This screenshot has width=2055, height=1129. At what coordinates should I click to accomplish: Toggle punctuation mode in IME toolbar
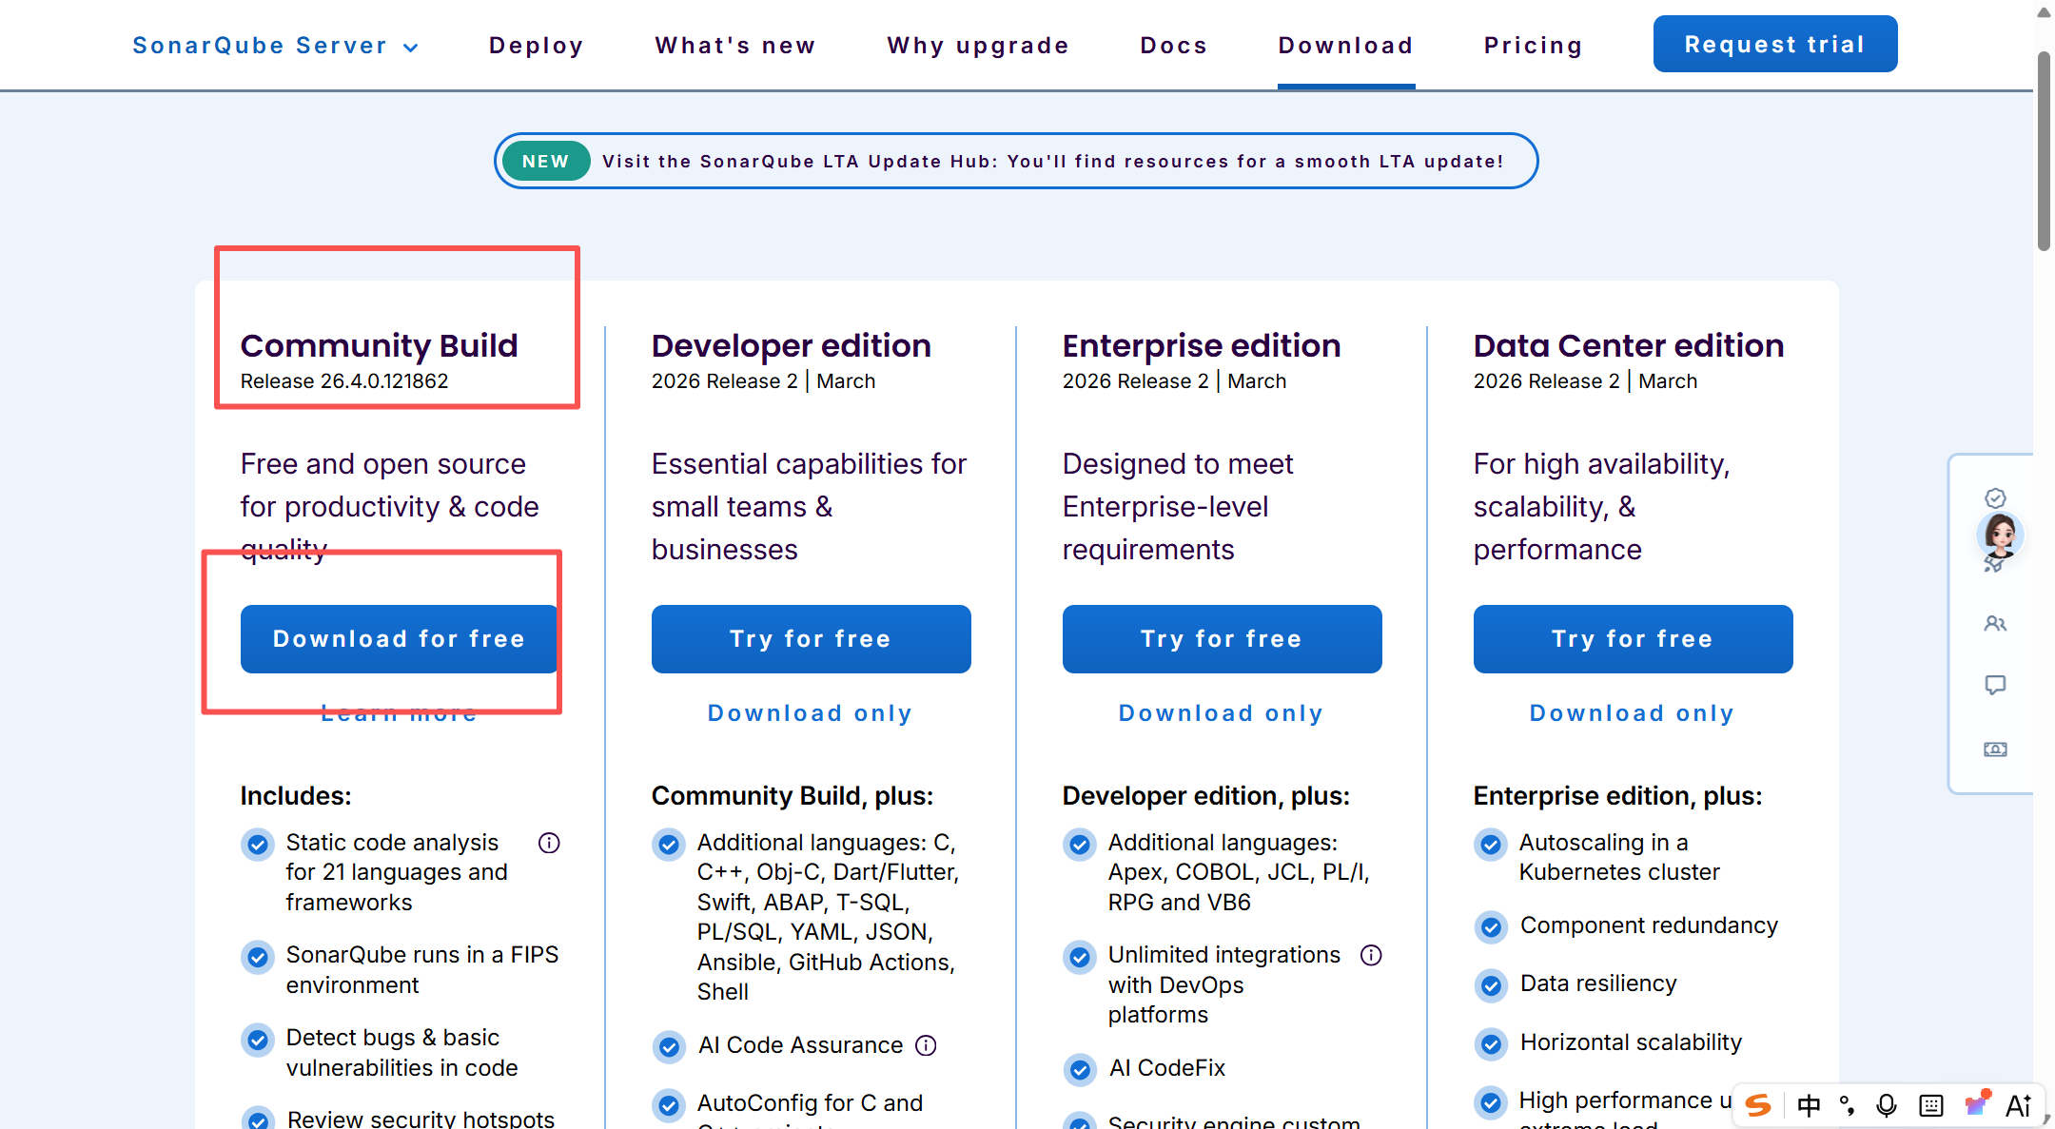pos(1847,1104)
